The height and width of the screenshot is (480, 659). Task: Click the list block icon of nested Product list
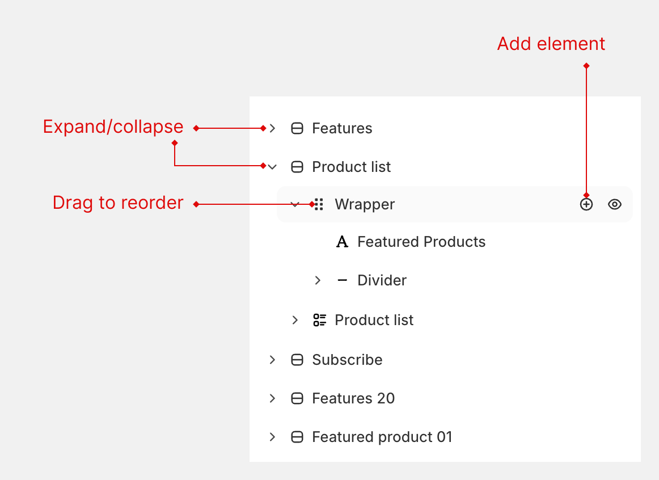(319, 320)
